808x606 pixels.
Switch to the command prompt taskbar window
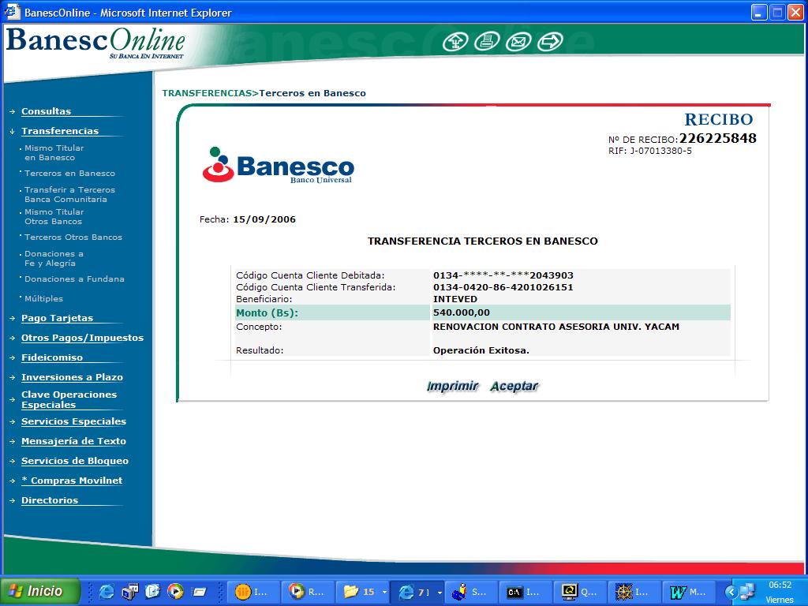pos(525,592)
